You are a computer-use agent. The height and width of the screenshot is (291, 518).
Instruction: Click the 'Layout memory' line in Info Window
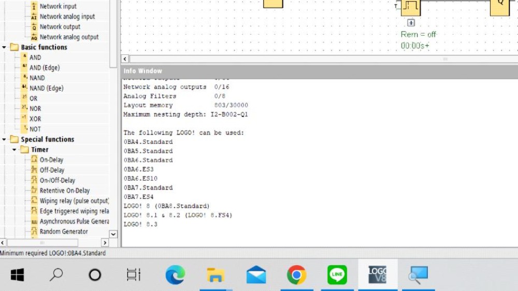[185, 105]
